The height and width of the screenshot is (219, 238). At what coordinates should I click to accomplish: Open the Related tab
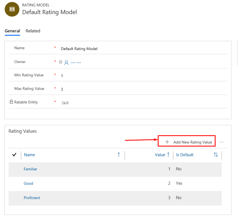[33, 31]
